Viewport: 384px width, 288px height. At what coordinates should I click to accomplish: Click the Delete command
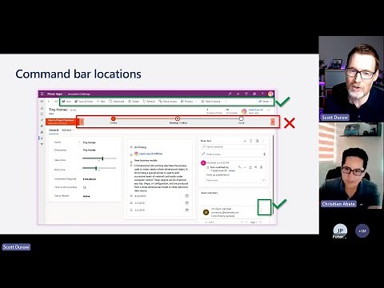pyautogui.click(x=134, y=102)
